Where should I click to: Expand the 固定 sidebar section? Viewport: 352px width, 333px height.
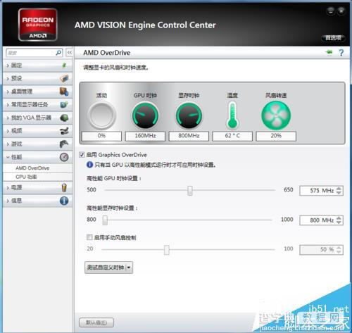(x=8, y=65)
